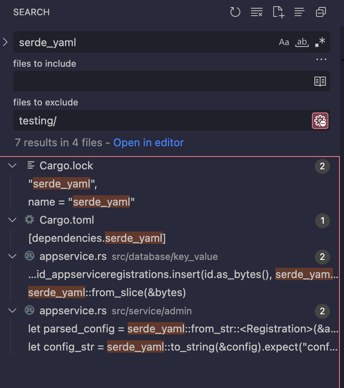Toggle Match Whole Word option
Screen dimensions: 344x388
(x=302, y=42)
